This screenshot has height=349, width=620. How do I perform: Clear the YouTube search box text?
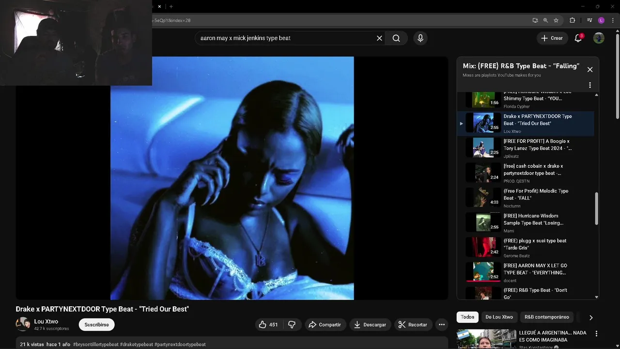click(x=379, y=38)
